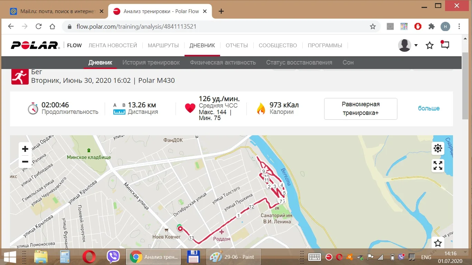Open Viber from the taskbar
The image size is (472, 265).
tap(113, 257)
